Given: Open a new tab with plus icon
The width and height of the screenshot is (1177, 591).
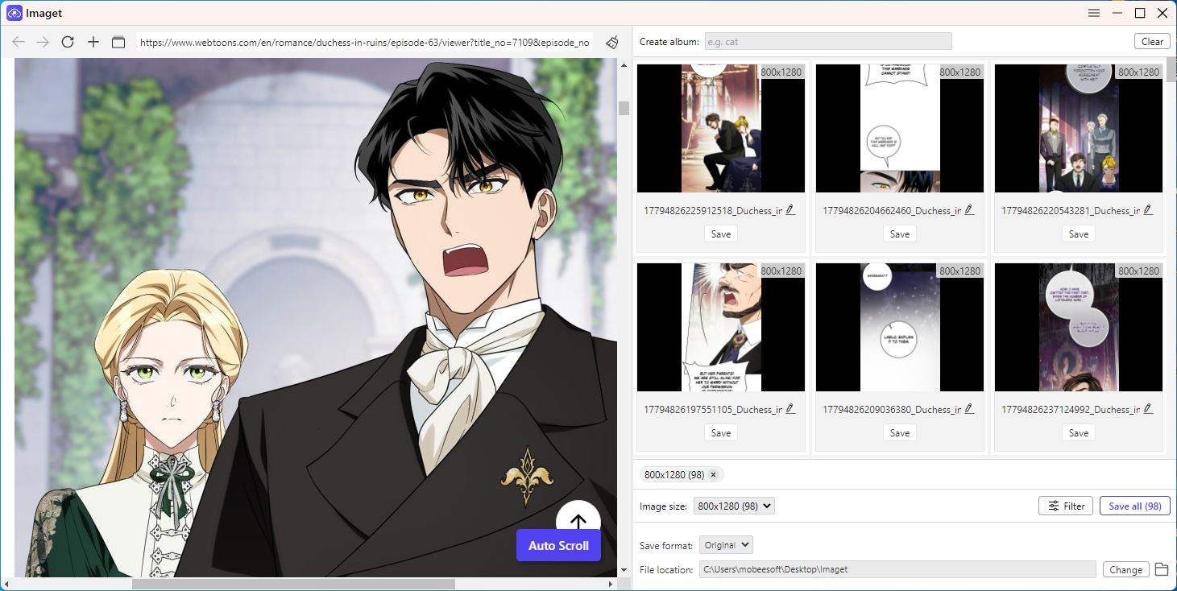Looking at the screenshot, I should [x=93, y=42].
